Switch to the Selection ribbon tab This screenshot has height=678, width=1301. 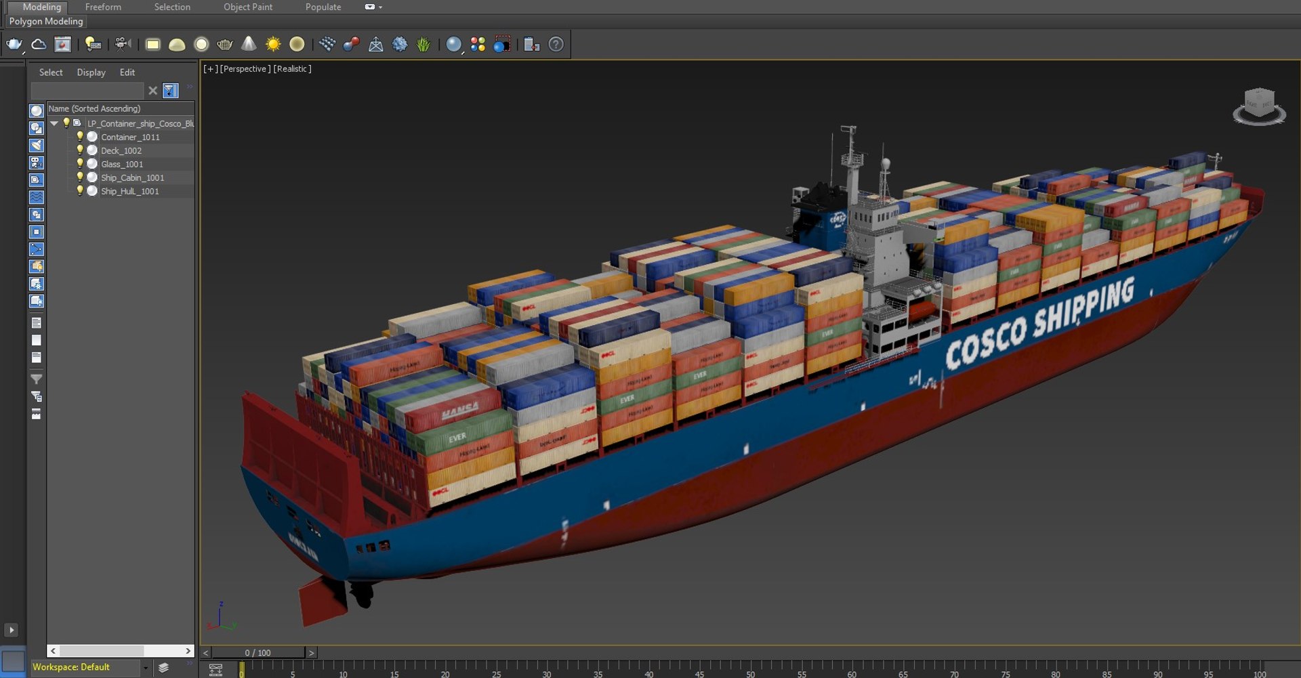pyautogui.click(x=172, y=7)
